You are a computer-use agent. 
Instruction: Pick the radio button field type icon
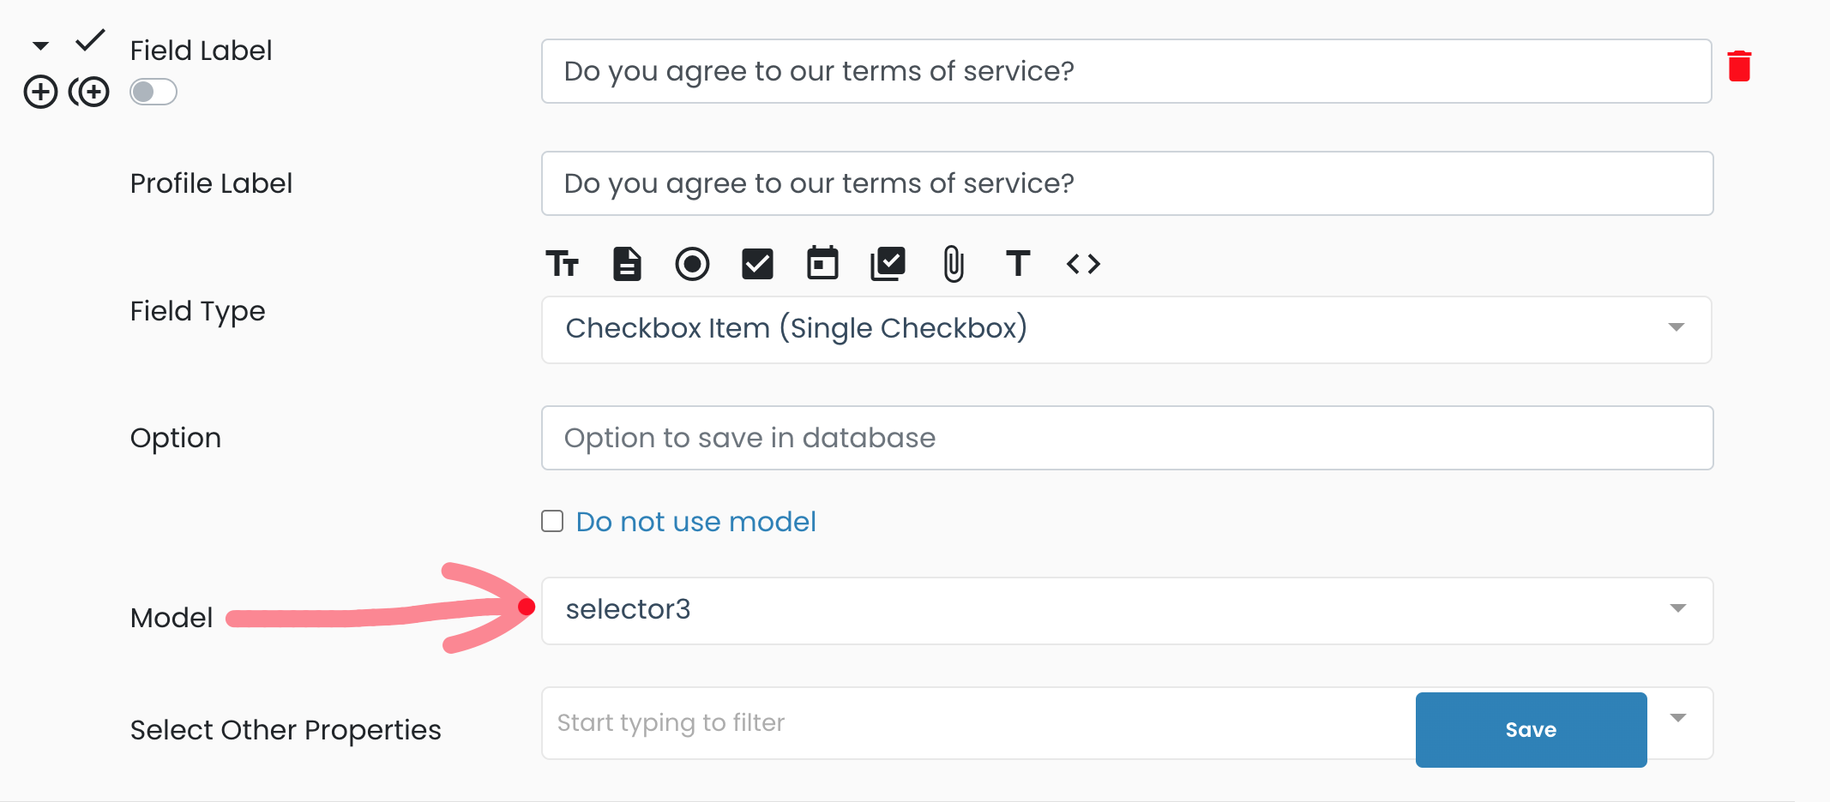pyautogui.click(x=692, y=264)
